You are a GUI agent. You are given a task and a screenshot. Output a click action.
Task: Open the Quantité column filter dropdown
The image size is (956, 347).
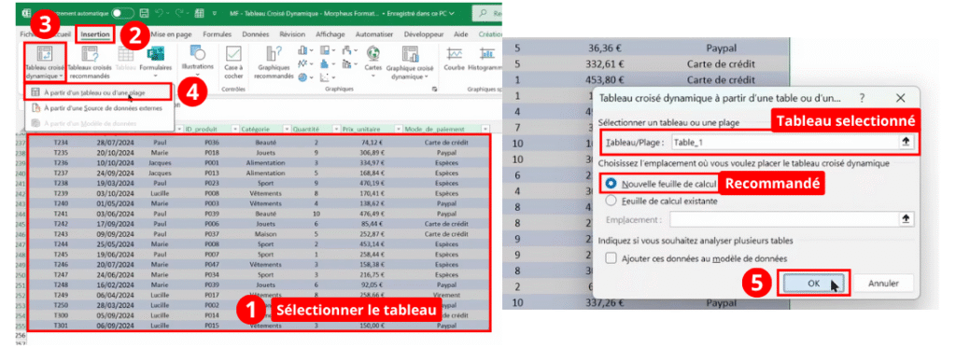tap(337, 129)
